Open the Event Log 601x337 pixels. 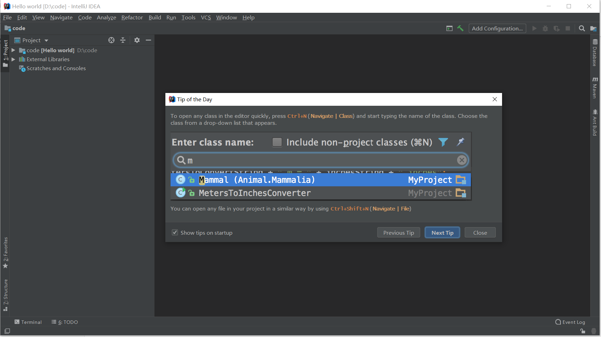point(570,322)
